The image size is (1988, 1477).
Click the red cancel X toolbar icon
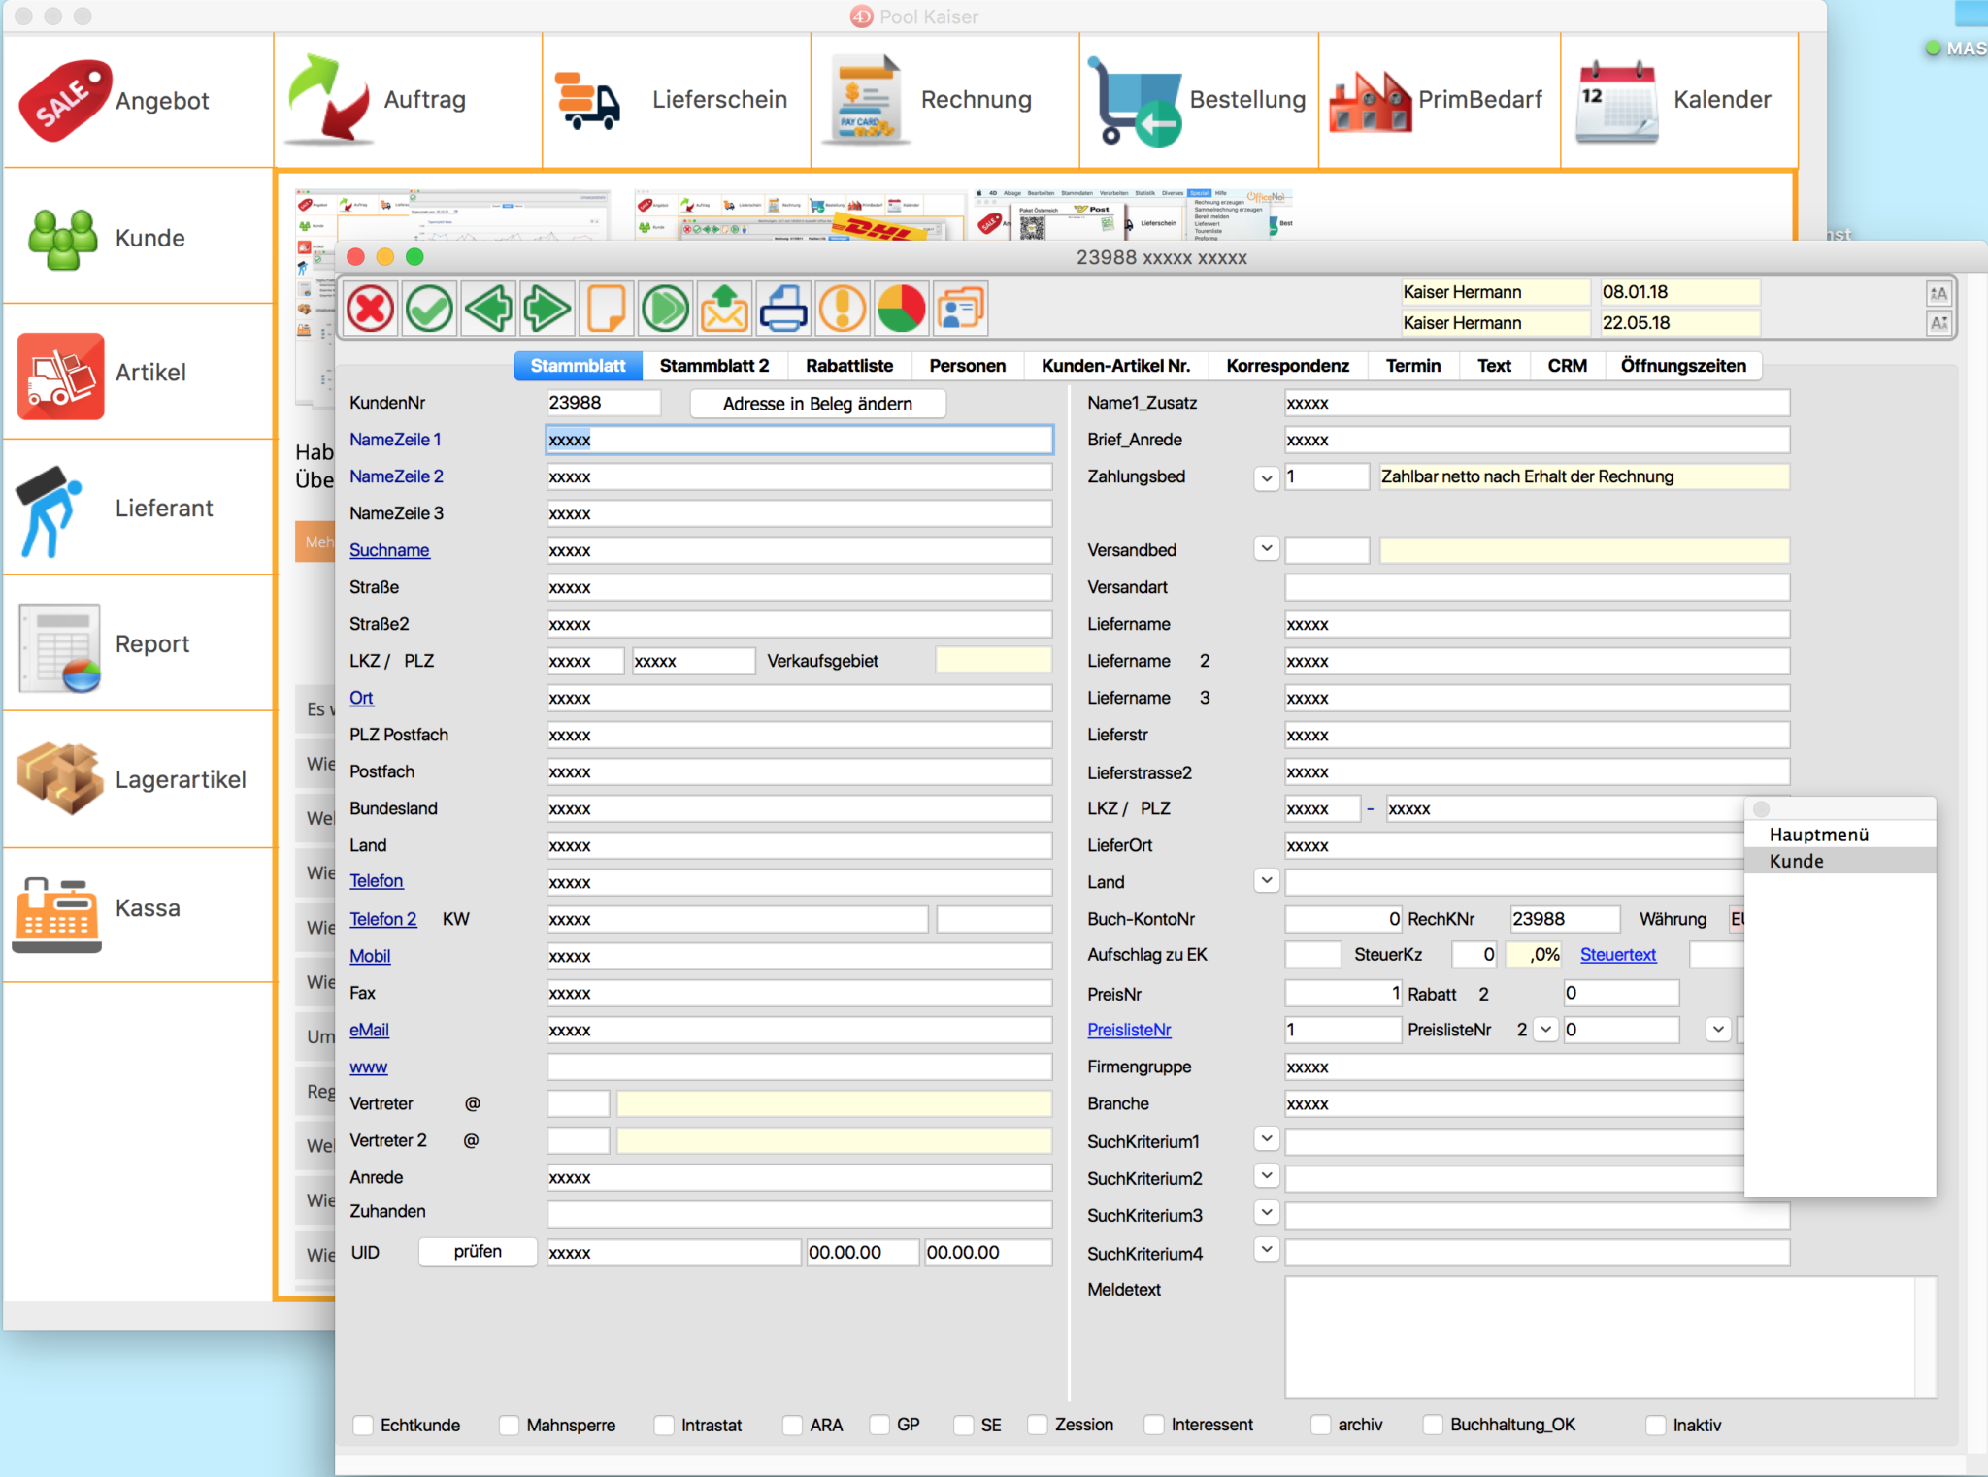coord(370,310)
